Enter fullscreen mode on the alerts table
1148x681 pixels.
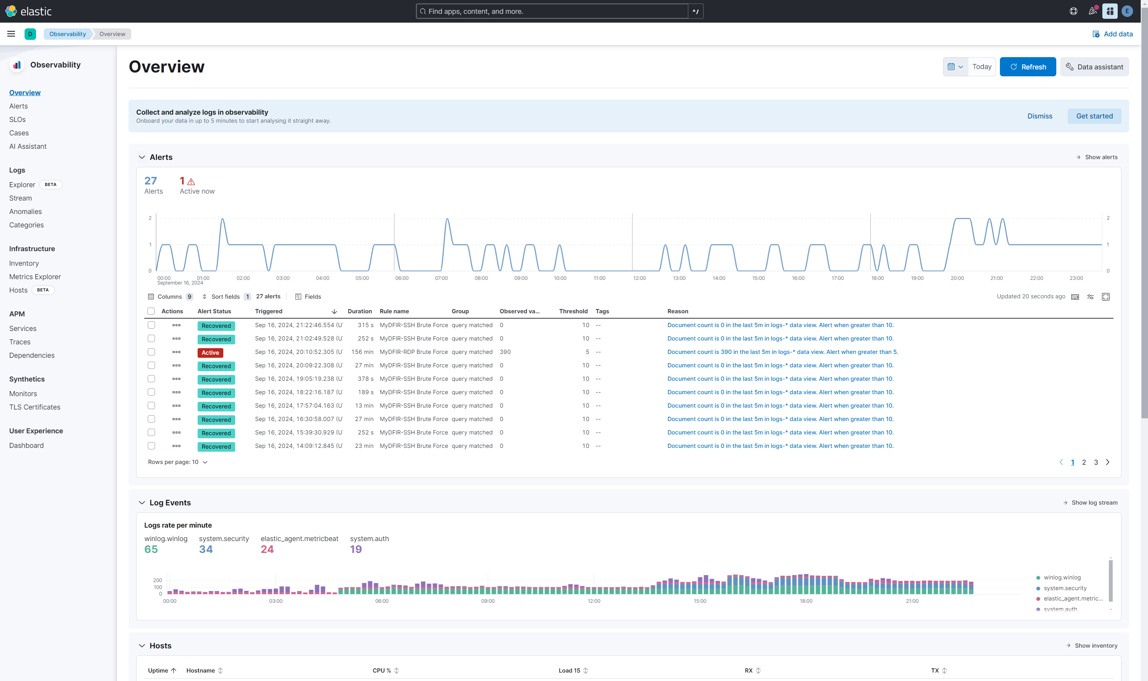point(1105,296)
